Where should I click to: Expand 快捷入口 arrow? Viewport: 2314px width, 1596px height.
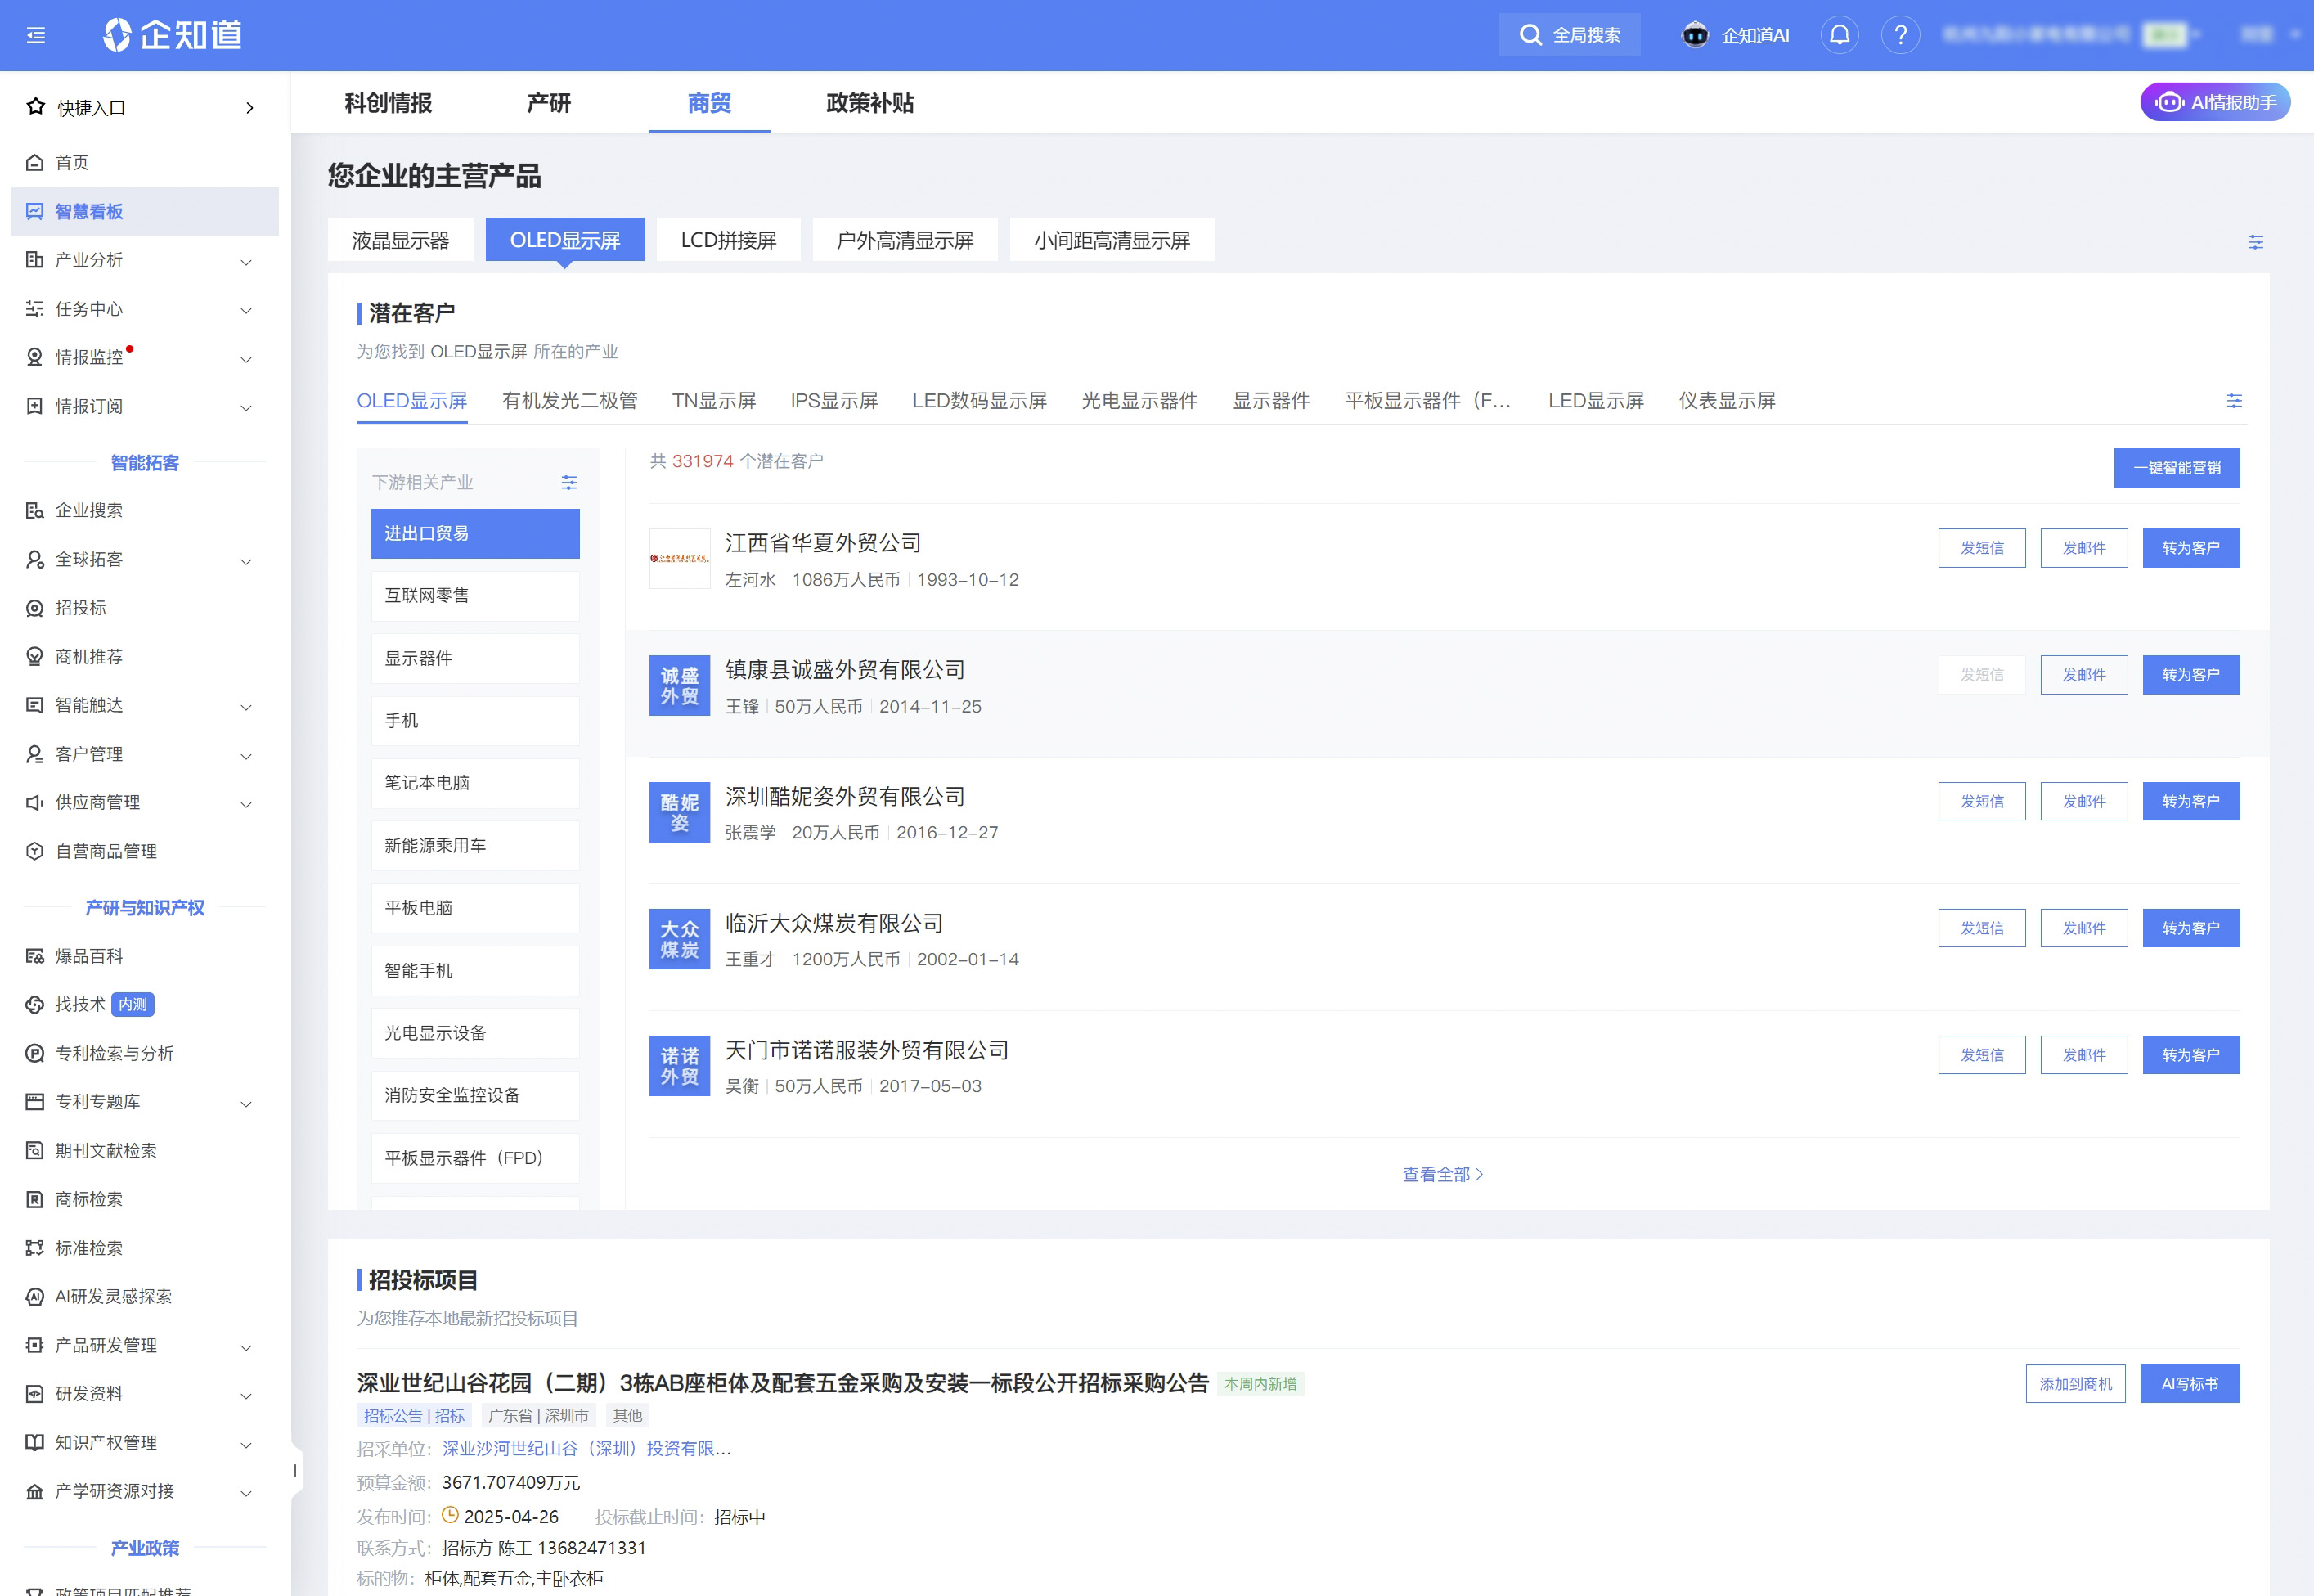click(x=250, y=108)
